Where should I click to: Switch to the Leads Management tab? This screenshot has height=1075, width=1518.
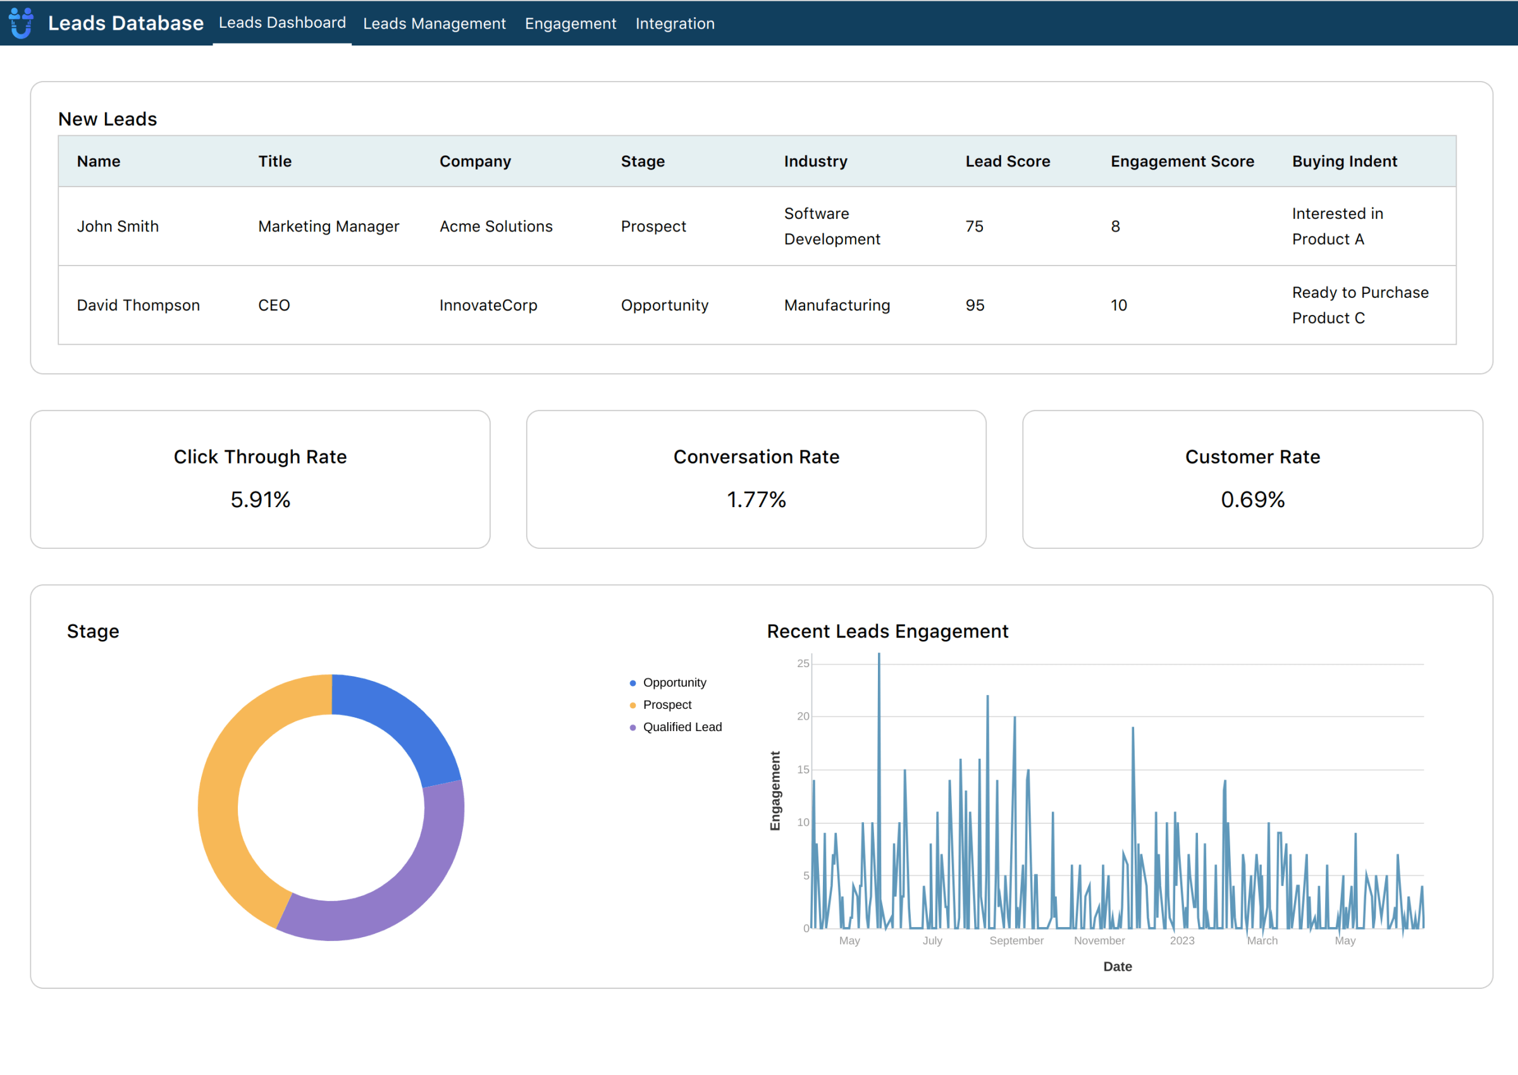pos(435,24)
